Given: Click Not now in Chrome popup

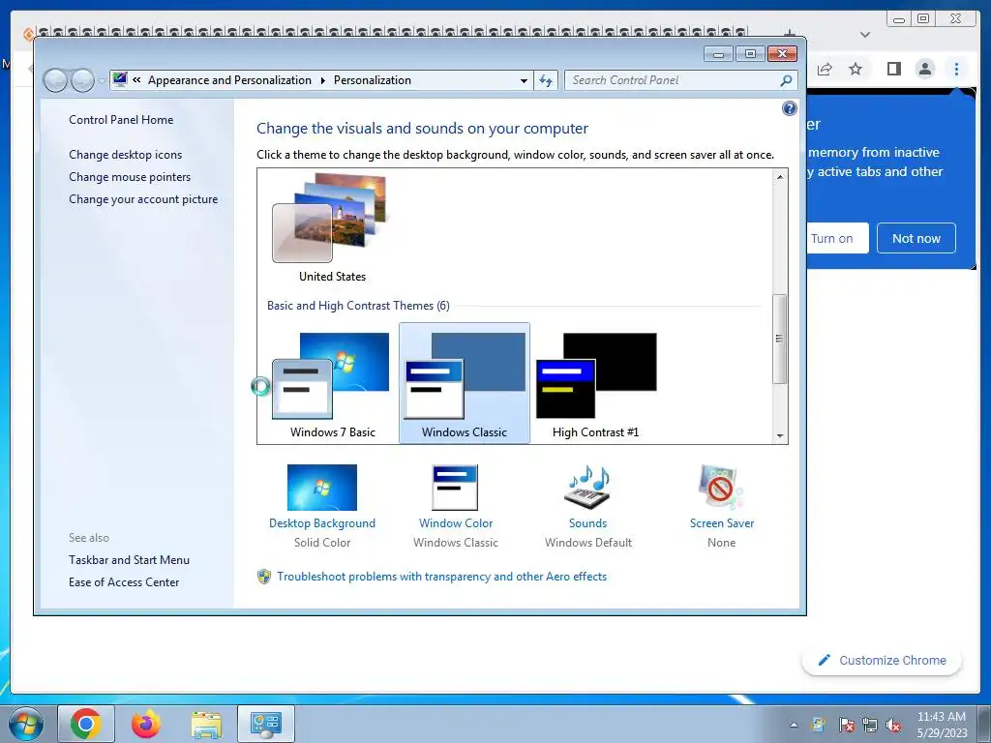Looking at the screenshot, I should coord(916,238).
